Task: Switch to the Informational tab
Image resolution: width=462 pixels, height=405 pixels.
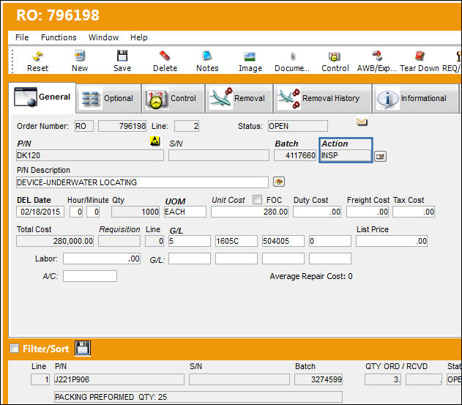Action: [x=415, y=98]
